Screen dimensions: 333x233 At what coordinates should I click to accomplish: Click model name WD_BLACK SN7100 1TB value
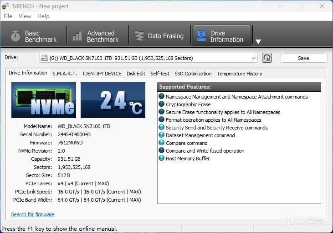84,126
